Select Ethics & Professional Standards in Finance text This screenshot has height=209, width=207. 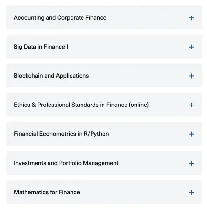pyautogui.click(x=81, y=105)
